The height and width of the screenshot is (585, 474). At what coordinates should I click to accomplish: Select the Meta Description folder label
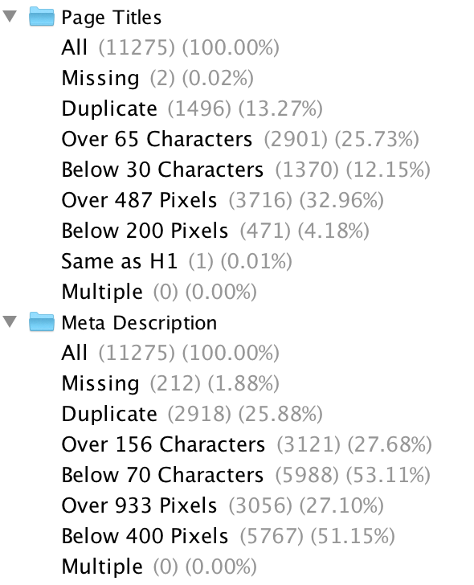click(x=139, y=323)
